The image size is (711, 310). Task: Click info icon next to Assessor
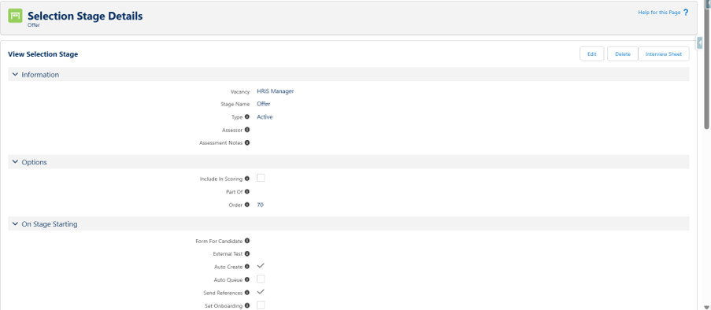(x=247, y=130)
